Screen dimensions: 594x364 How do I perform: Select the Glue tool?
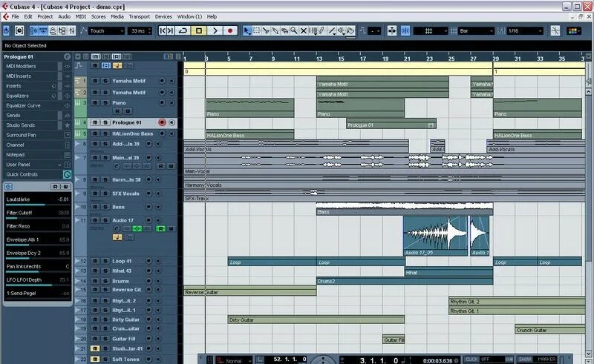point(275,30)
